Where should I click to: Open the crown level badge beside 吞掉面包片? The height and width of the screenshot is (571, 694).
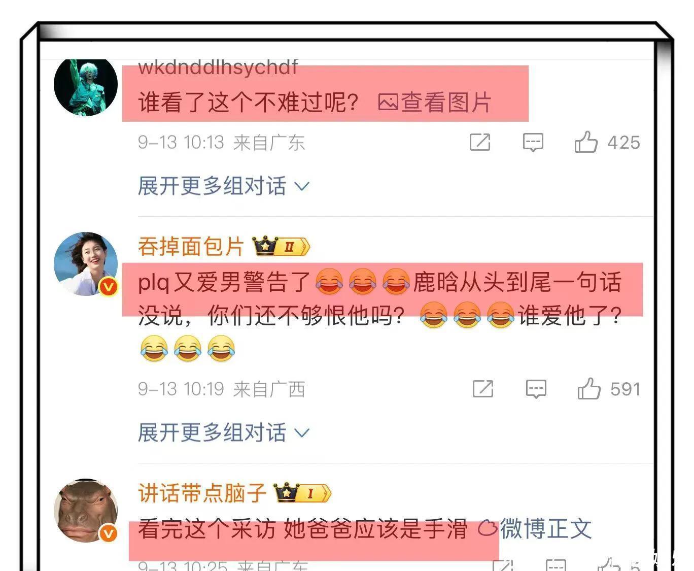tap(281, 246)
